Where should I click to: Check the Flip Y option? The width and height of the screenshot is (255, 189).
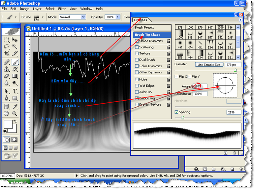click(x=189, y=77)
